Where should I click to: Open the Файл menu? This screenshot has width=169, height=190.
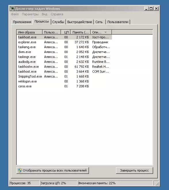[x=15, y=14]
